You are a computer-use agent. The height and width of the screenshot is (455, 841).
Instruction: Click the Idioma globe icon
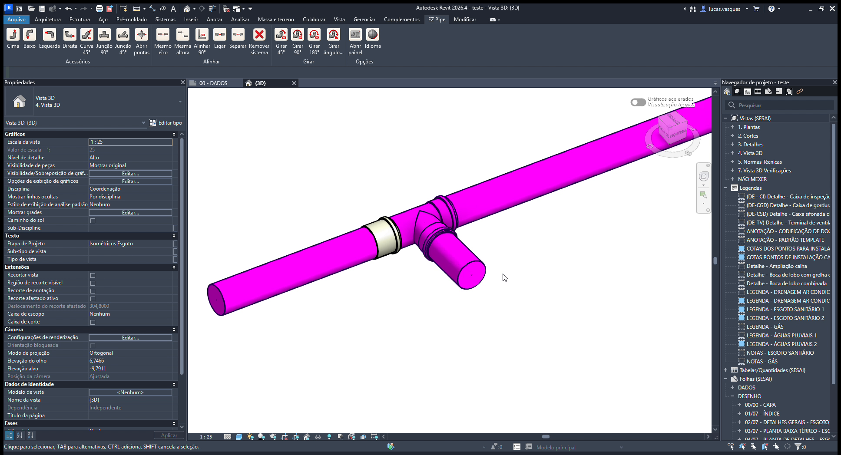pyautogui.click(x=373, y=34)
